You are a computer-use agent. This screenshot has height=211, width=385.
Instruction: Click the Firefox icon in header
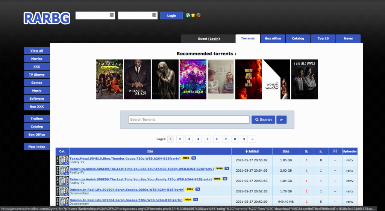[198, 15]
